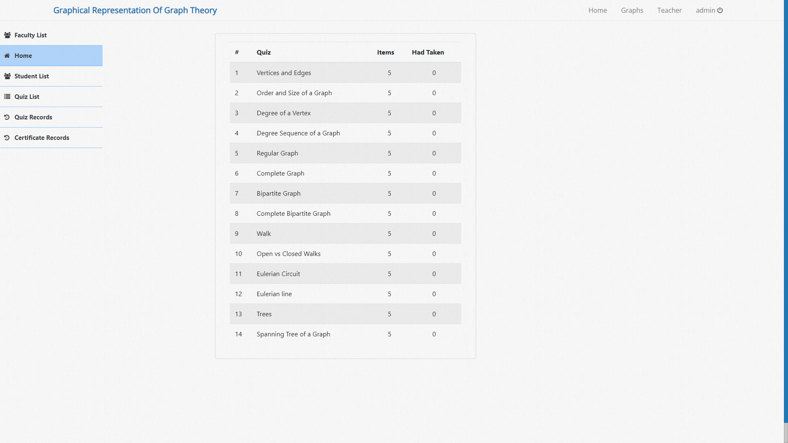Click Graphical Representation Of Graph Theory title
The image size is (788, 443).
pyautogui.click(x=135, y=10)
